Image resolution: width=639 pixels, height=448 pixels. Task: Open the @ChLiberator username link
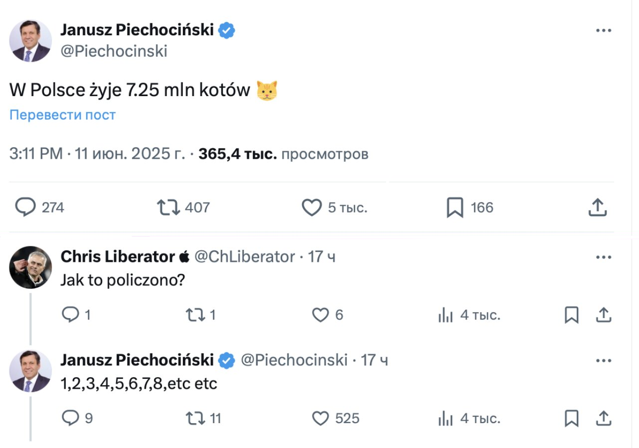point(244,256)
